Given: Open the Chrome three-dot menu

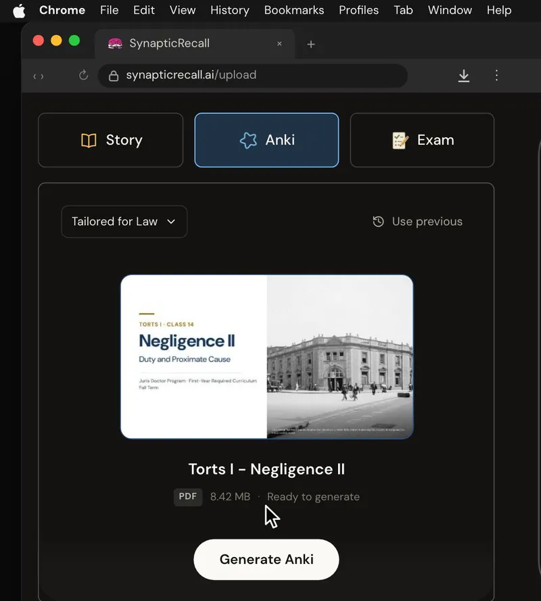Looking at the screenshot, I should pyautogui.click(x=496, y=75).
